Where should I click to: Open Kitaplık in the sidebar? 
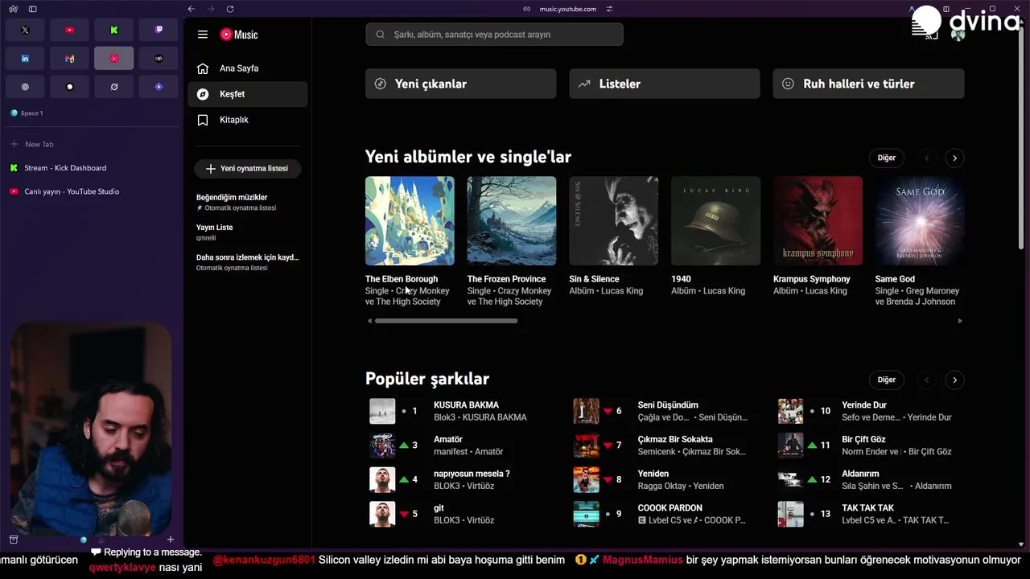click(248, 120)
